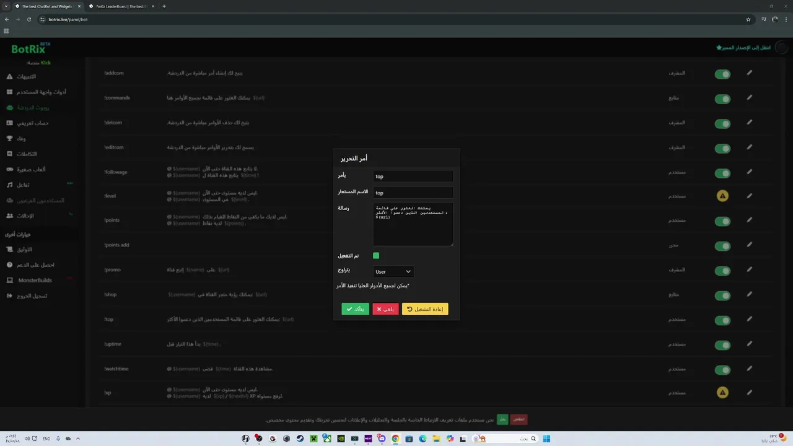Cancel the edit with the red button

pos(385,309)
